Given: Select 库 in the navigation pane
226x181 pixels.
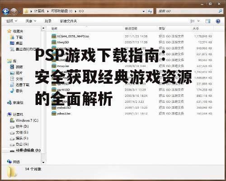Looking at the screenshot, I should point(14,61).
